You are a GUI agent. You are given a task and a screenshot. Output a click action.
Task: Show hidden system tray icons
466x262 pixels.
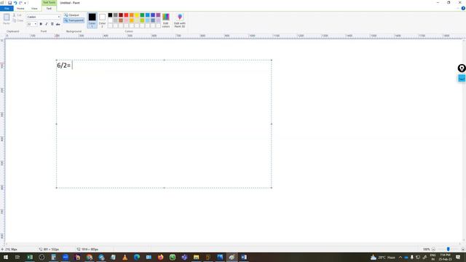click(400, 257)
